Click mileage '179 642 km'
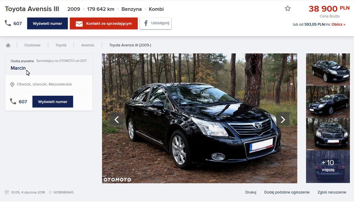 101,9
